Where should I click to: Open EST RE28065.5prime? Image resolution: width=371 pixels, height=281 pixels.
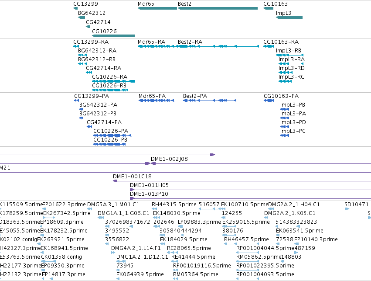[x=189, y=249]
